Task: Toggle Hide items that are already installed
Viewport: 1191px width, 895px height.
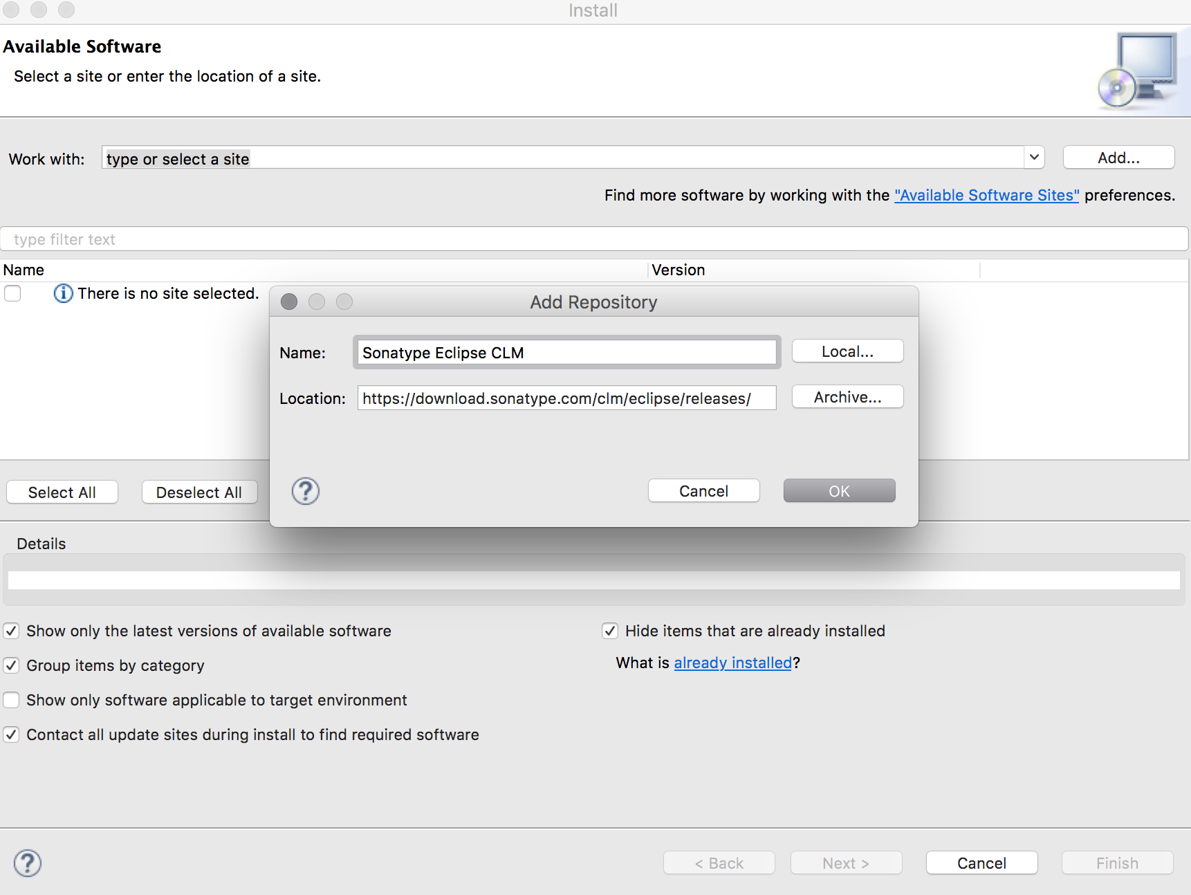Action: pyautogui.click(x=610, y=631)
